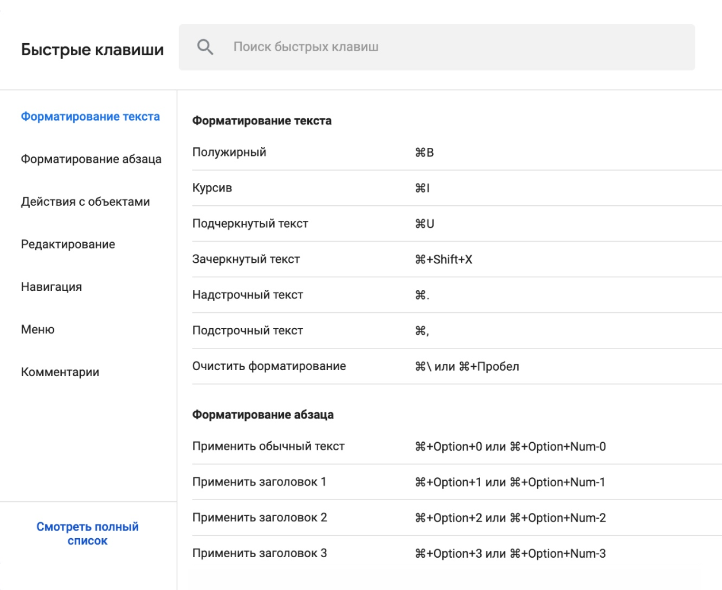Viewport: 722px width, 590px height.
Task: Click the Применить заголовок 3 row label
Action: 259,553
